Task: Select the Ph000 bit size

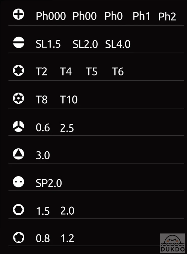Action: 51,16
